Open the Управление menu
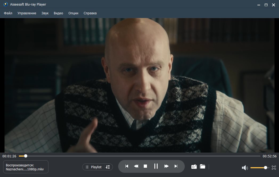The image size is (279, 177). click(x=27, y=13)
